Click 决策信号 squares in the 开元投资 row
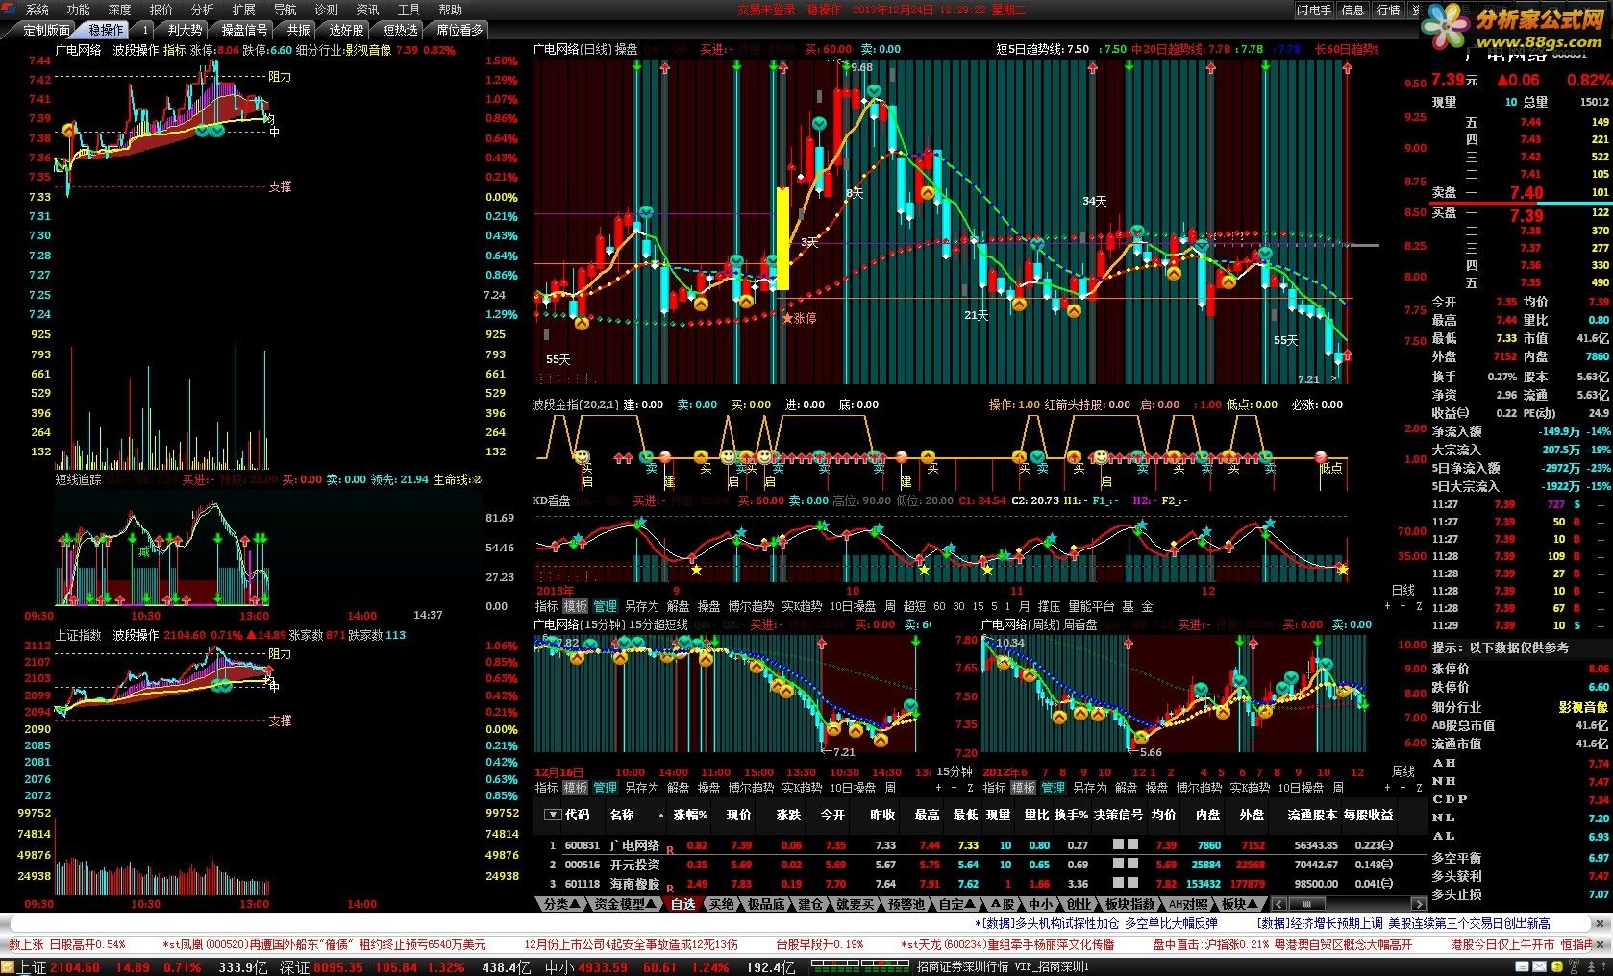 pyautogui.click(x=1125, y=864)
